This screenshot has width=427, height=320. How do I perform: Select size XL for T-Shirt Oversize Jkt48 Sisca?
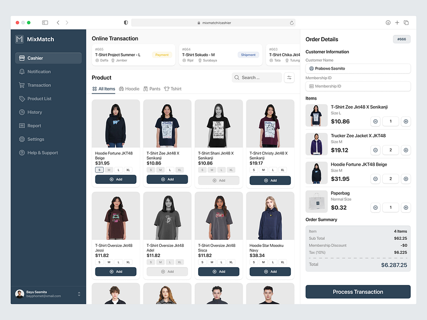click(x=231, y=262)
